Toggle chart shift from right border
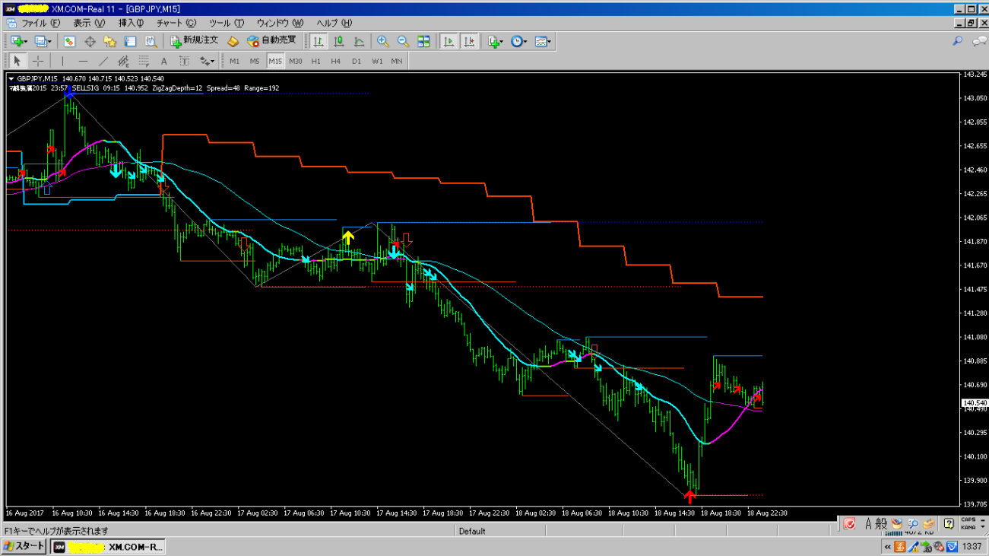 click(470, 42)
